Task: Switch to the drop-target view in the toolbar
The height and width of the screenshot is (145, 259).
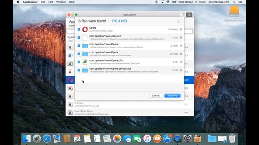Action: click(183, 14)
